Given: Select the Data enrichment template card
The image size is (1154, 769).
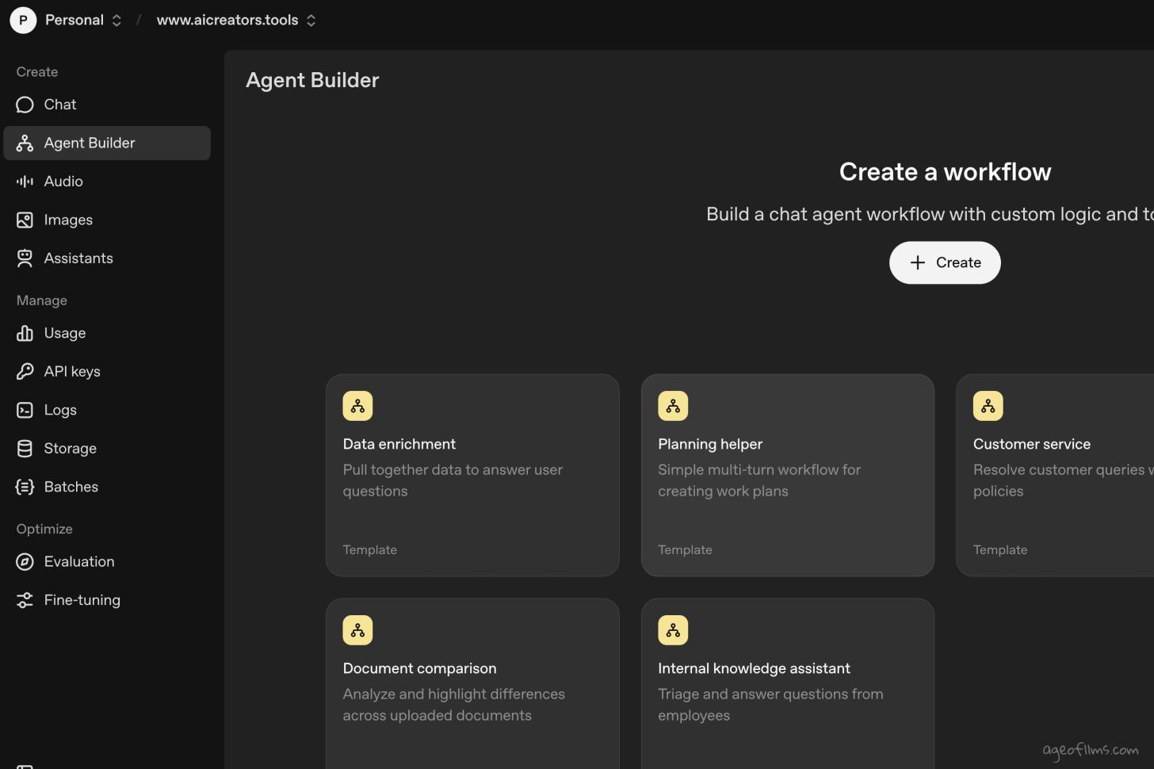Looking at the screenshot, I should pyautogui.click(x=472, y=476).
